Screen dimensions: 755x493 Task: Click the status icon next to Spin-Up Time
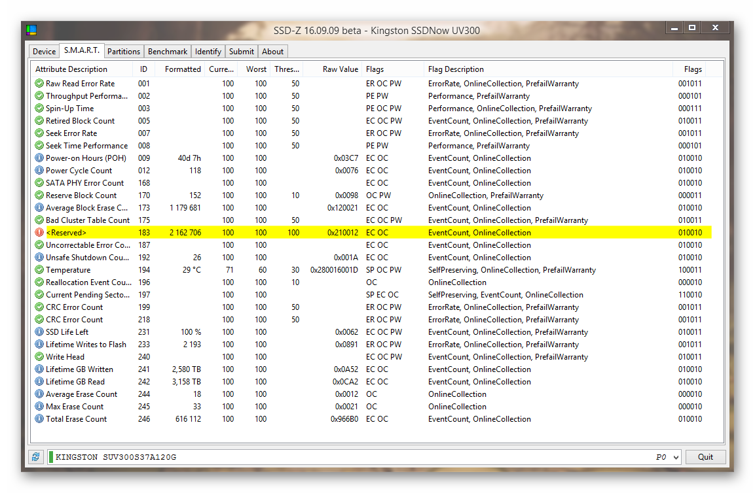pos(39,109)
